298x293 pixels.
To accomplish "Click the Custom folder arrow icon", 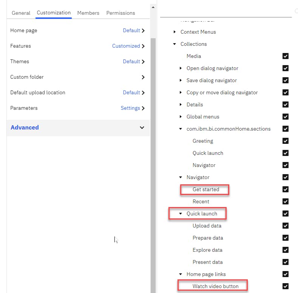I will [143, 77].
